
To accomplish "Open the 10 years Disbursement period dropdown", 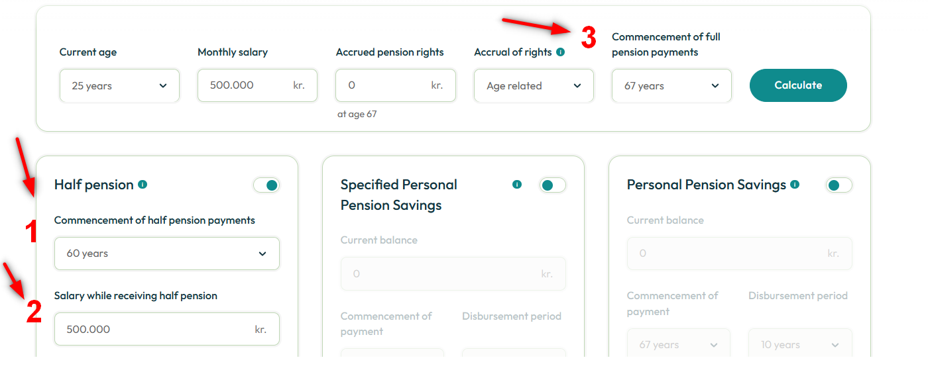I will point(801,345).
